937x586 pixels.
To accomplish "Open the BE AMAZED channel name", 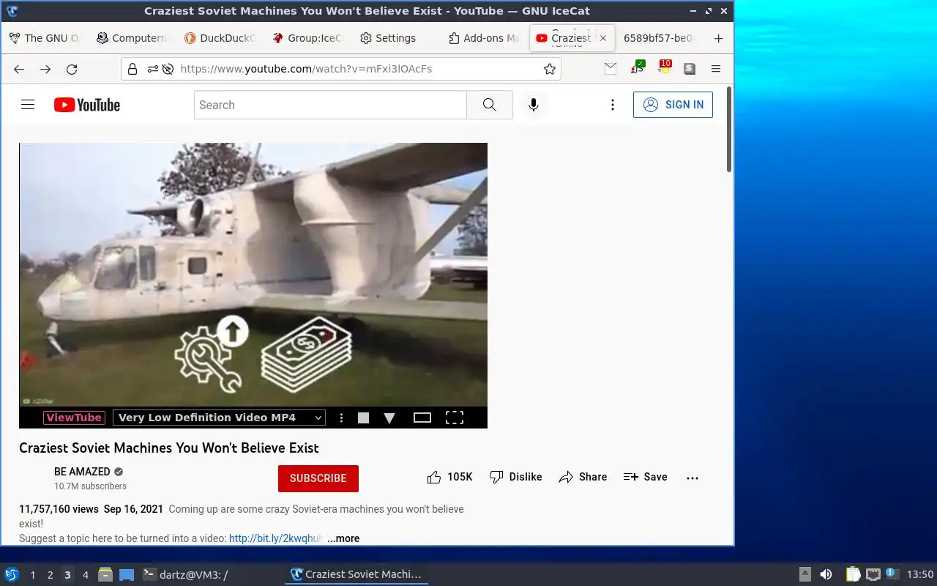I will (x=82, y=472).
